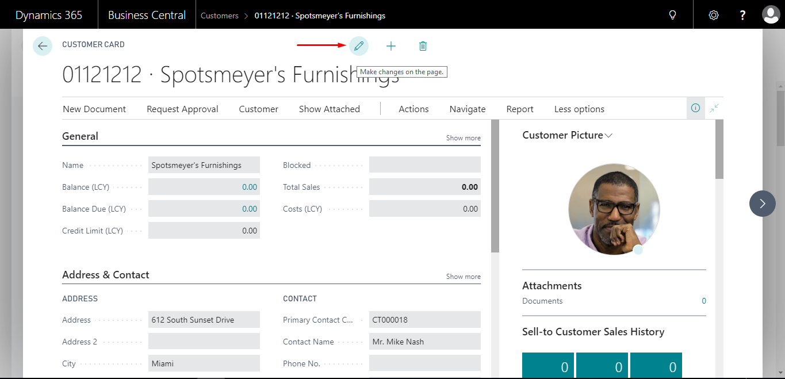
Task: Open the Actions menu
Action: (414, 109)
